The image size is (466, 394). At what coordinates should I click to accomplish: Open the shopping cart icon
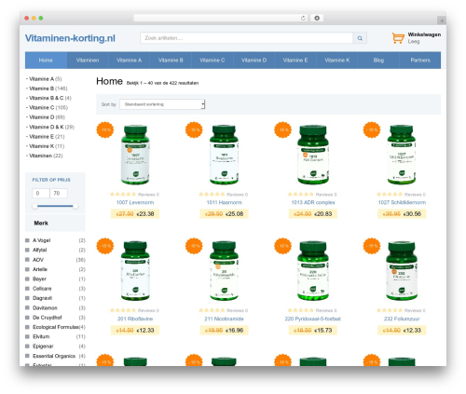(x=398, y=38)
